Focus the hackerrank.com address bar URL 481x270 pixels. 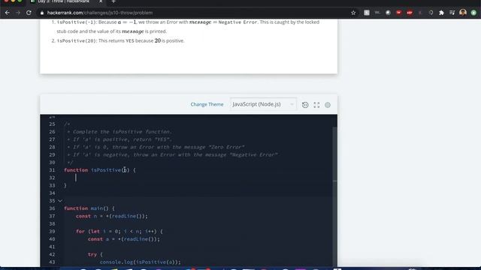100,13
